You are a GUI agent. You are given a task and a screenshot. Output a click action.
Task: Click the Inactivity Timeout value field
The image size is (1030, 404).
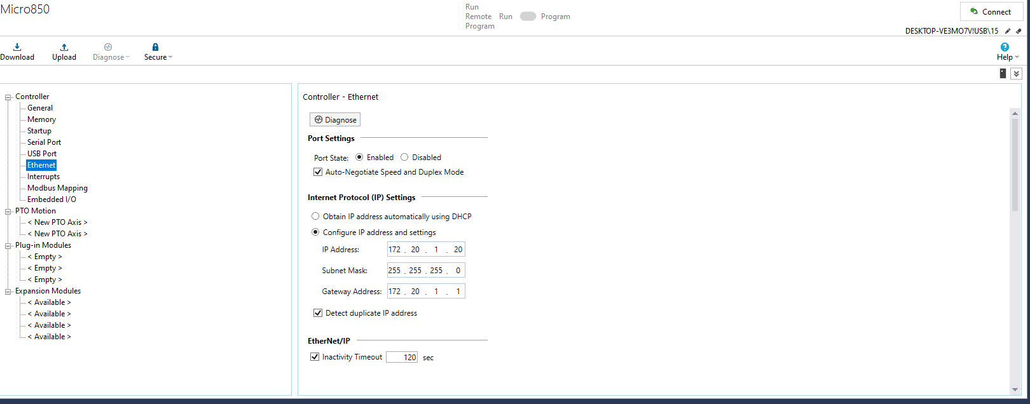click(402, 357)
